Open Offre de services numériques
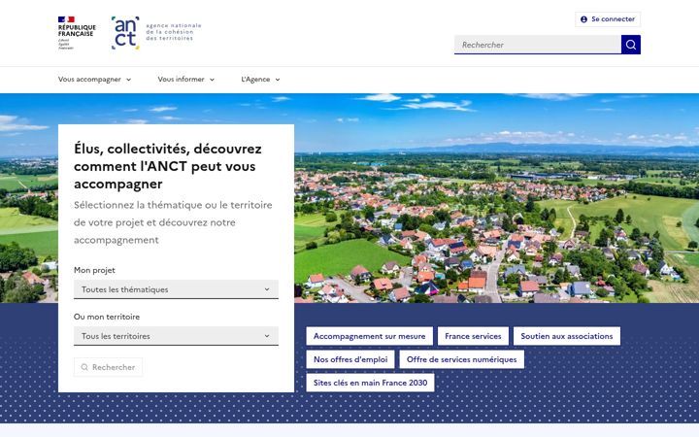The width and height of the screenshot is (699, 437). coord(461,359)
